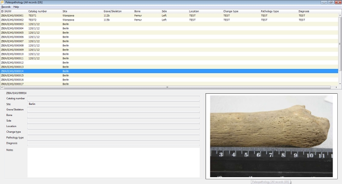
Task: Select record ZBIA/EJAS/000010 in the table
Action: (x=12, y=54)
